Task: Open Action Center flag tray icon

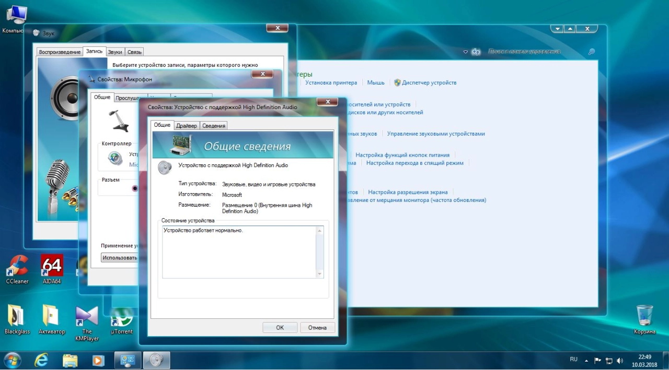Action: 598,361
